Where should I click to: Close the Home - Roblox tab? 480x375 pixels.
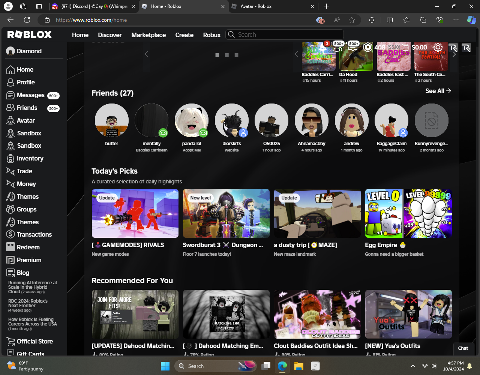(223, 6)
